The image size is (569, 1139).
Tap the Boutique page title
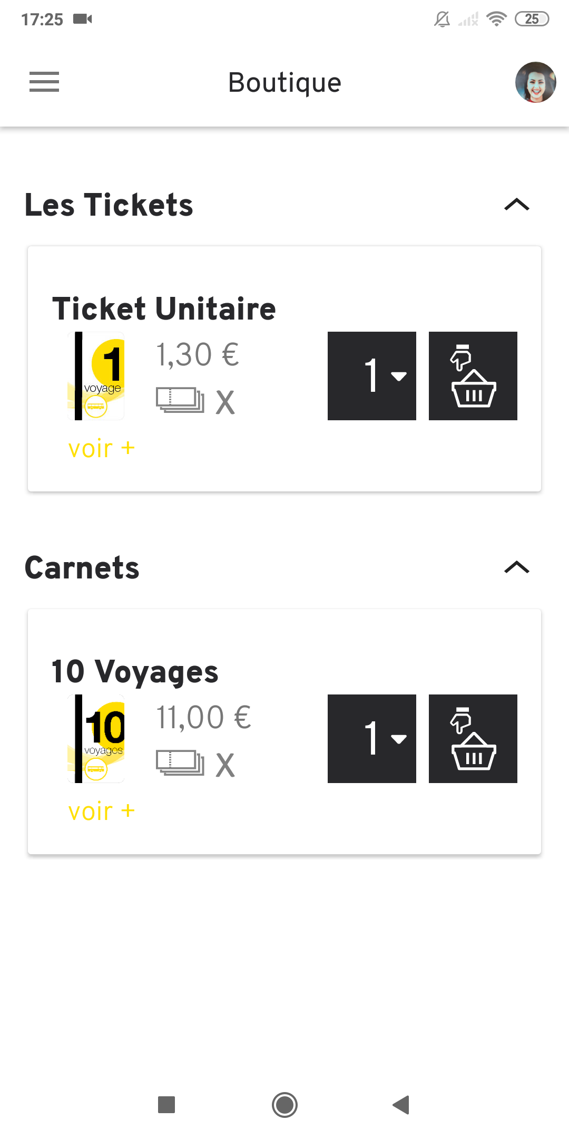pos(284,83)
